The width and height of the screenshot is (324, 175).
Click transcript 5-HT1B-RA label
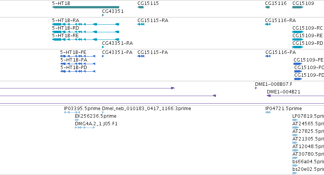[65, 20]
